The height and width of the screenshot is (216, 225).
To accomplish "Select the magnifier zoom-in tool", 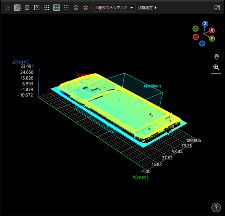I will click(216, 67).
